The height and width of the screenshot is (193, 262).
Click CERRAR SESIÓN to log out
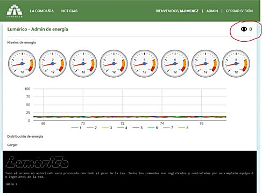point(239,11)
